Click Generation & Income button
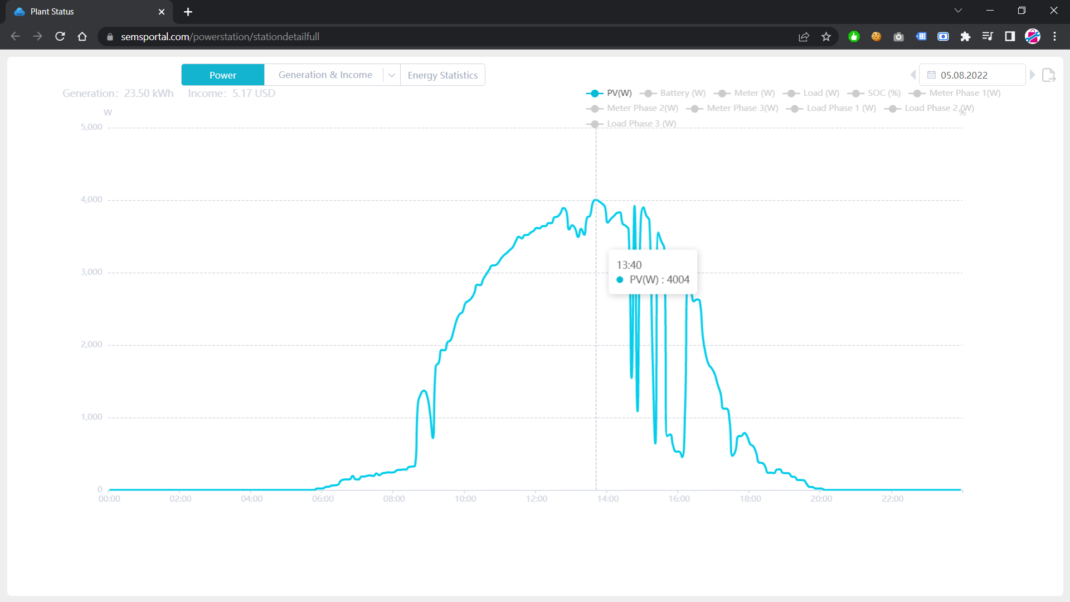 pyautogui.click(x=325, y=75)
